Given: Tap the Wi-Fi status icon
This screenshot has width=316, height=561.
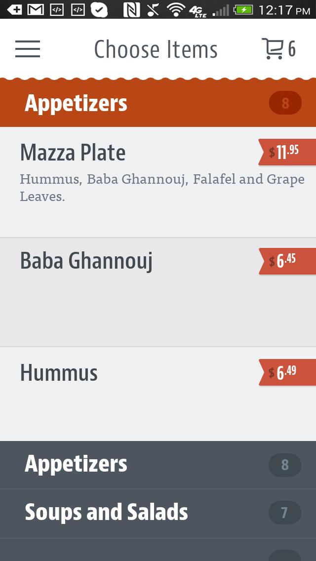Looking at the screenshot, I should [x=176, y=9].
